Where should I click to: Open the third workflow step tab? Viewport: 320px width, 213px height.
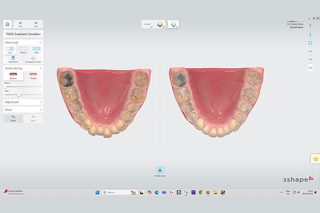[x=173, y=24]
